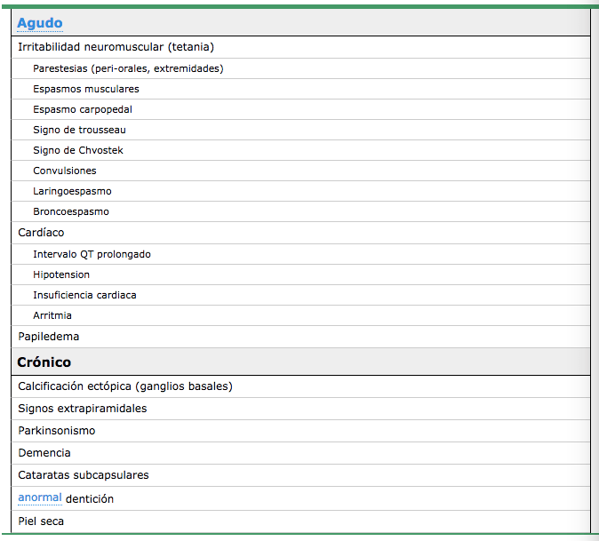Click the 'Laringoespasmo' row
The width and height of the screenshot is (599, 541).
pos(72,191)
